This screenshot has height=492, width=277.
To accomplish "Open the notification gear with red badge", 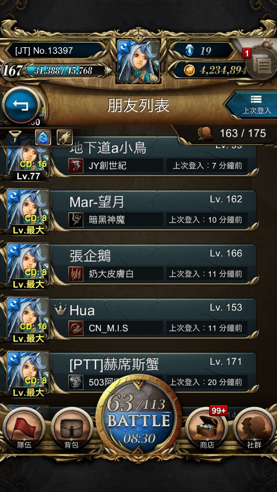I will 261,63.
